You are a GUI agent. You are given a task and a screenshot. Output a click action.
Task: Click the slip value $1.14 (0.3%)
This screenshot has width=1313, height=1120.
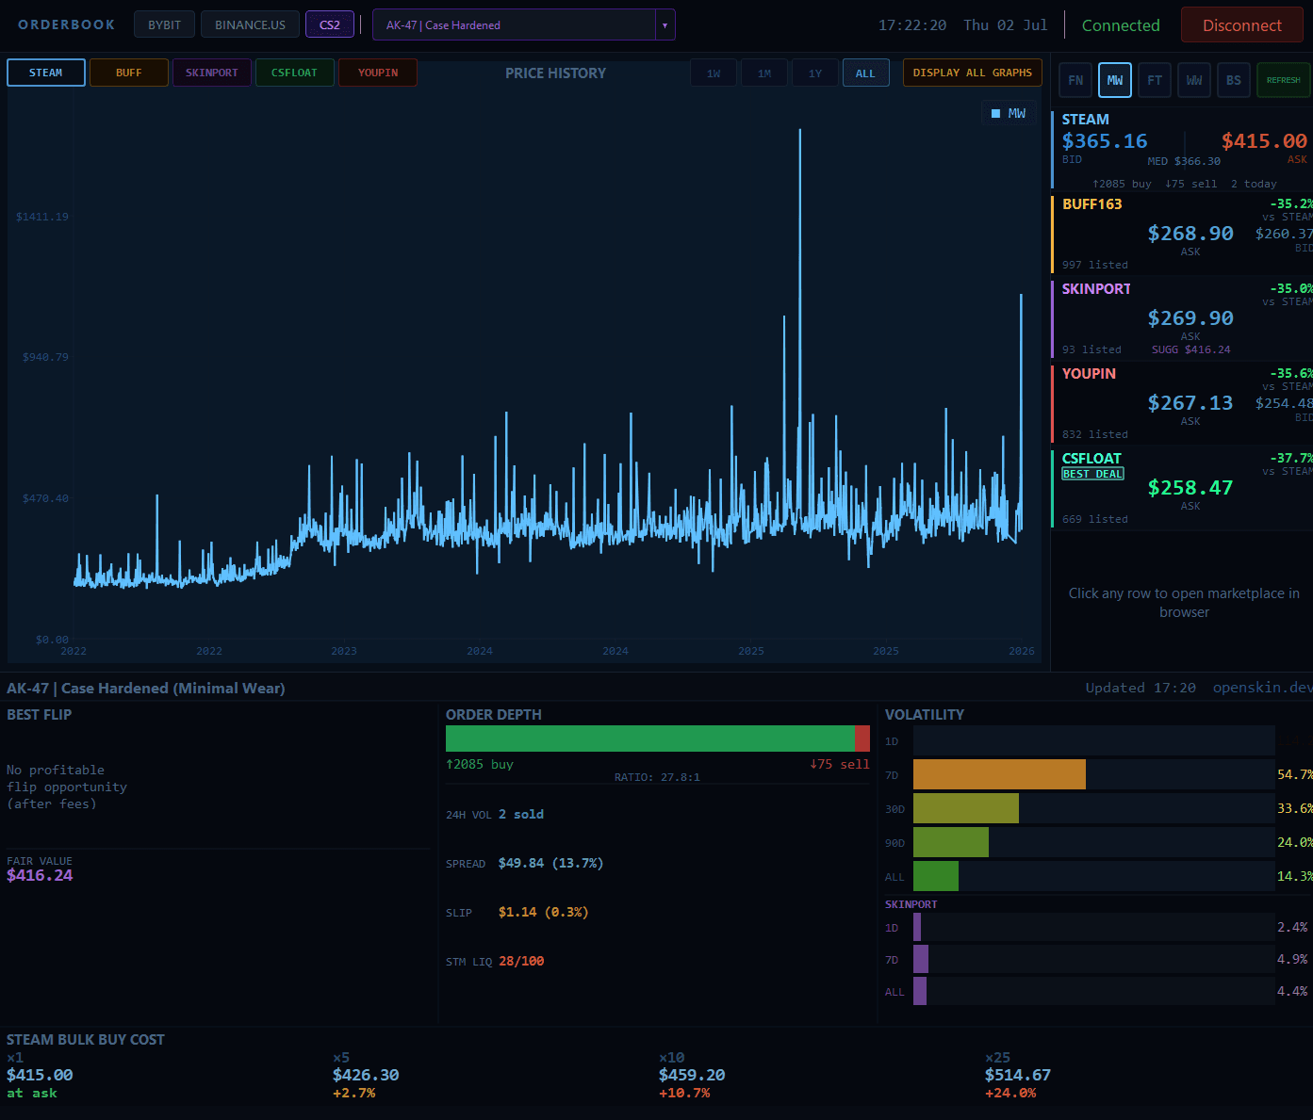pyautogui.click(x=543, y=912)
